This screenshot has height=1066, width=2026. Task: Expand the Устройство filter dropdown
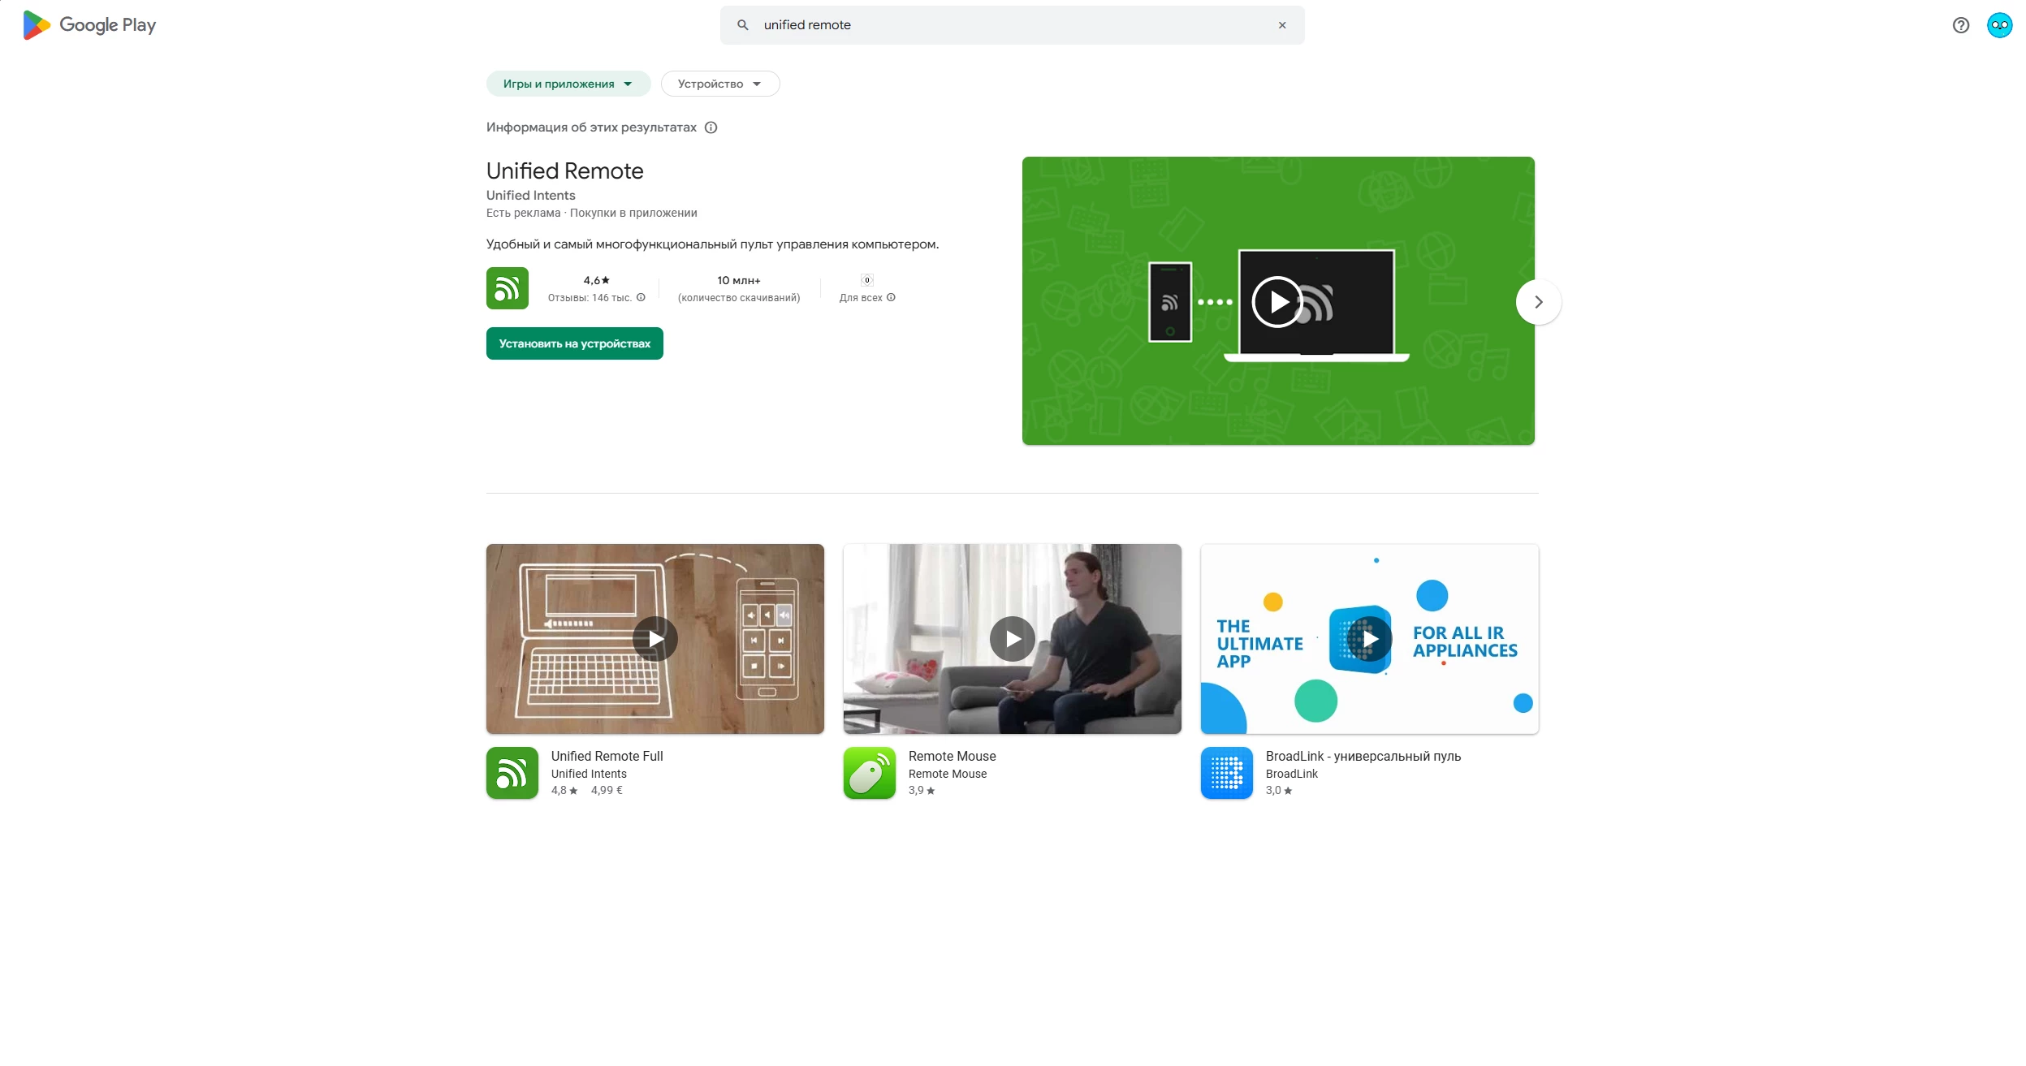tap(719, 84)
